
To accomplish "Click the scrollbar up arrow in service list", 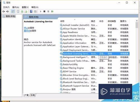I will [137, 21].
